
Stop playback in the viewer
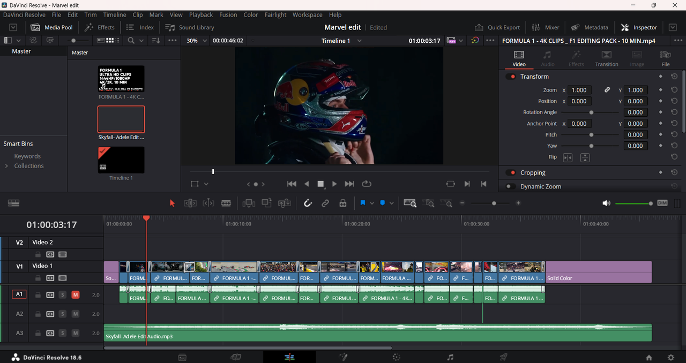320,184
